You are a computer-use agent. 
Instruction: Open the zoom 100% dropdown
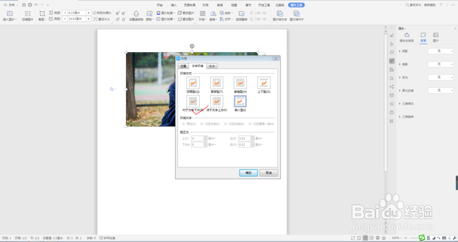pos(397,238)
